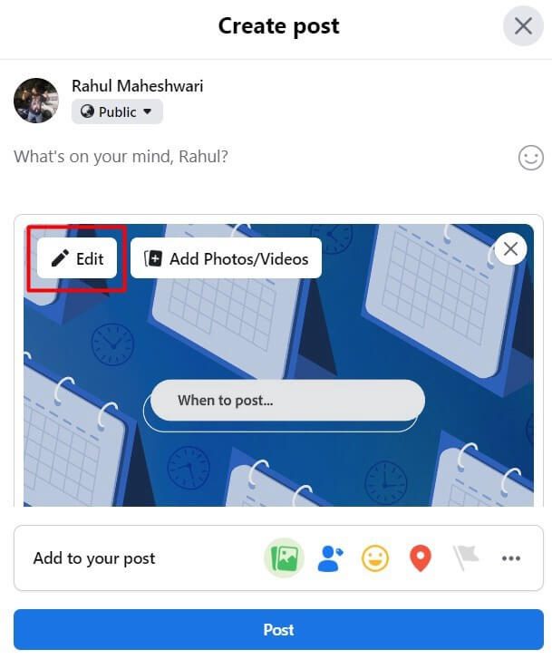This screenshot has height=659, width=552.
Task: Click the globe icon in the audience selector
Action: [87, 111]
